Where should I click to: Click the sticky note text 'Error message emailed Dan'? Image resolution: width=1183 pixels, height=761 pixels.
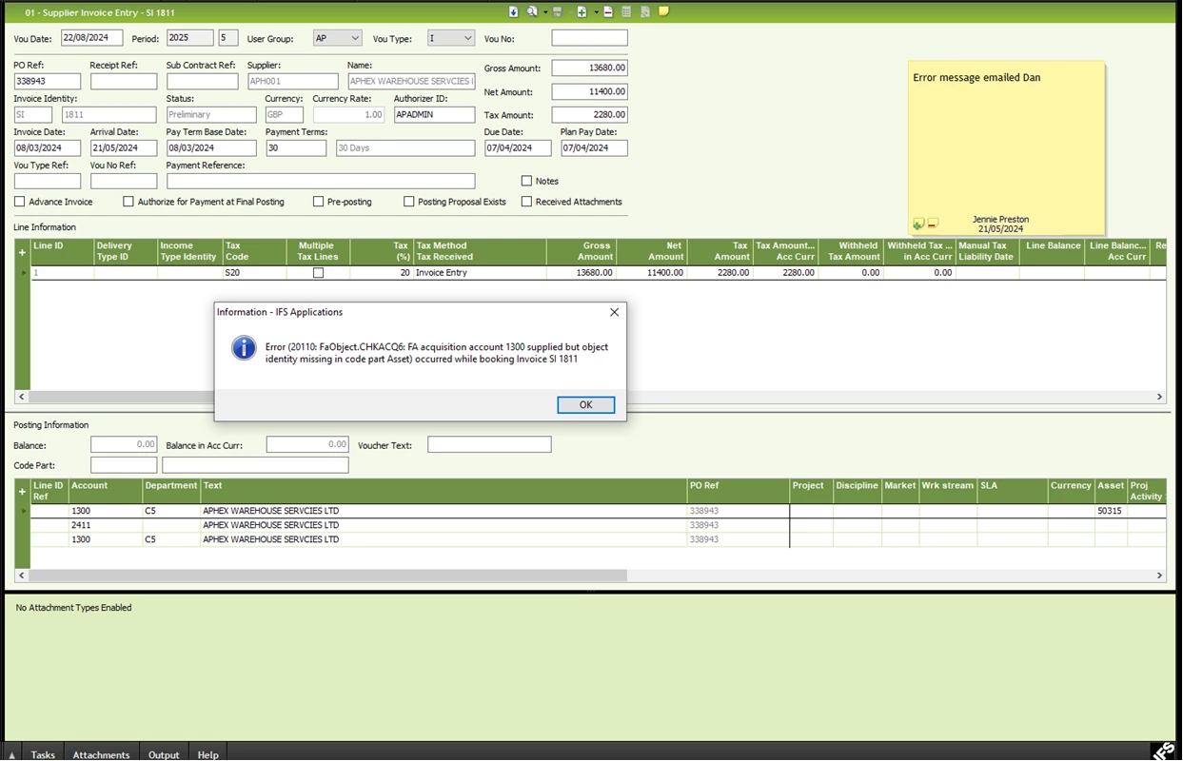pos(976,78)
